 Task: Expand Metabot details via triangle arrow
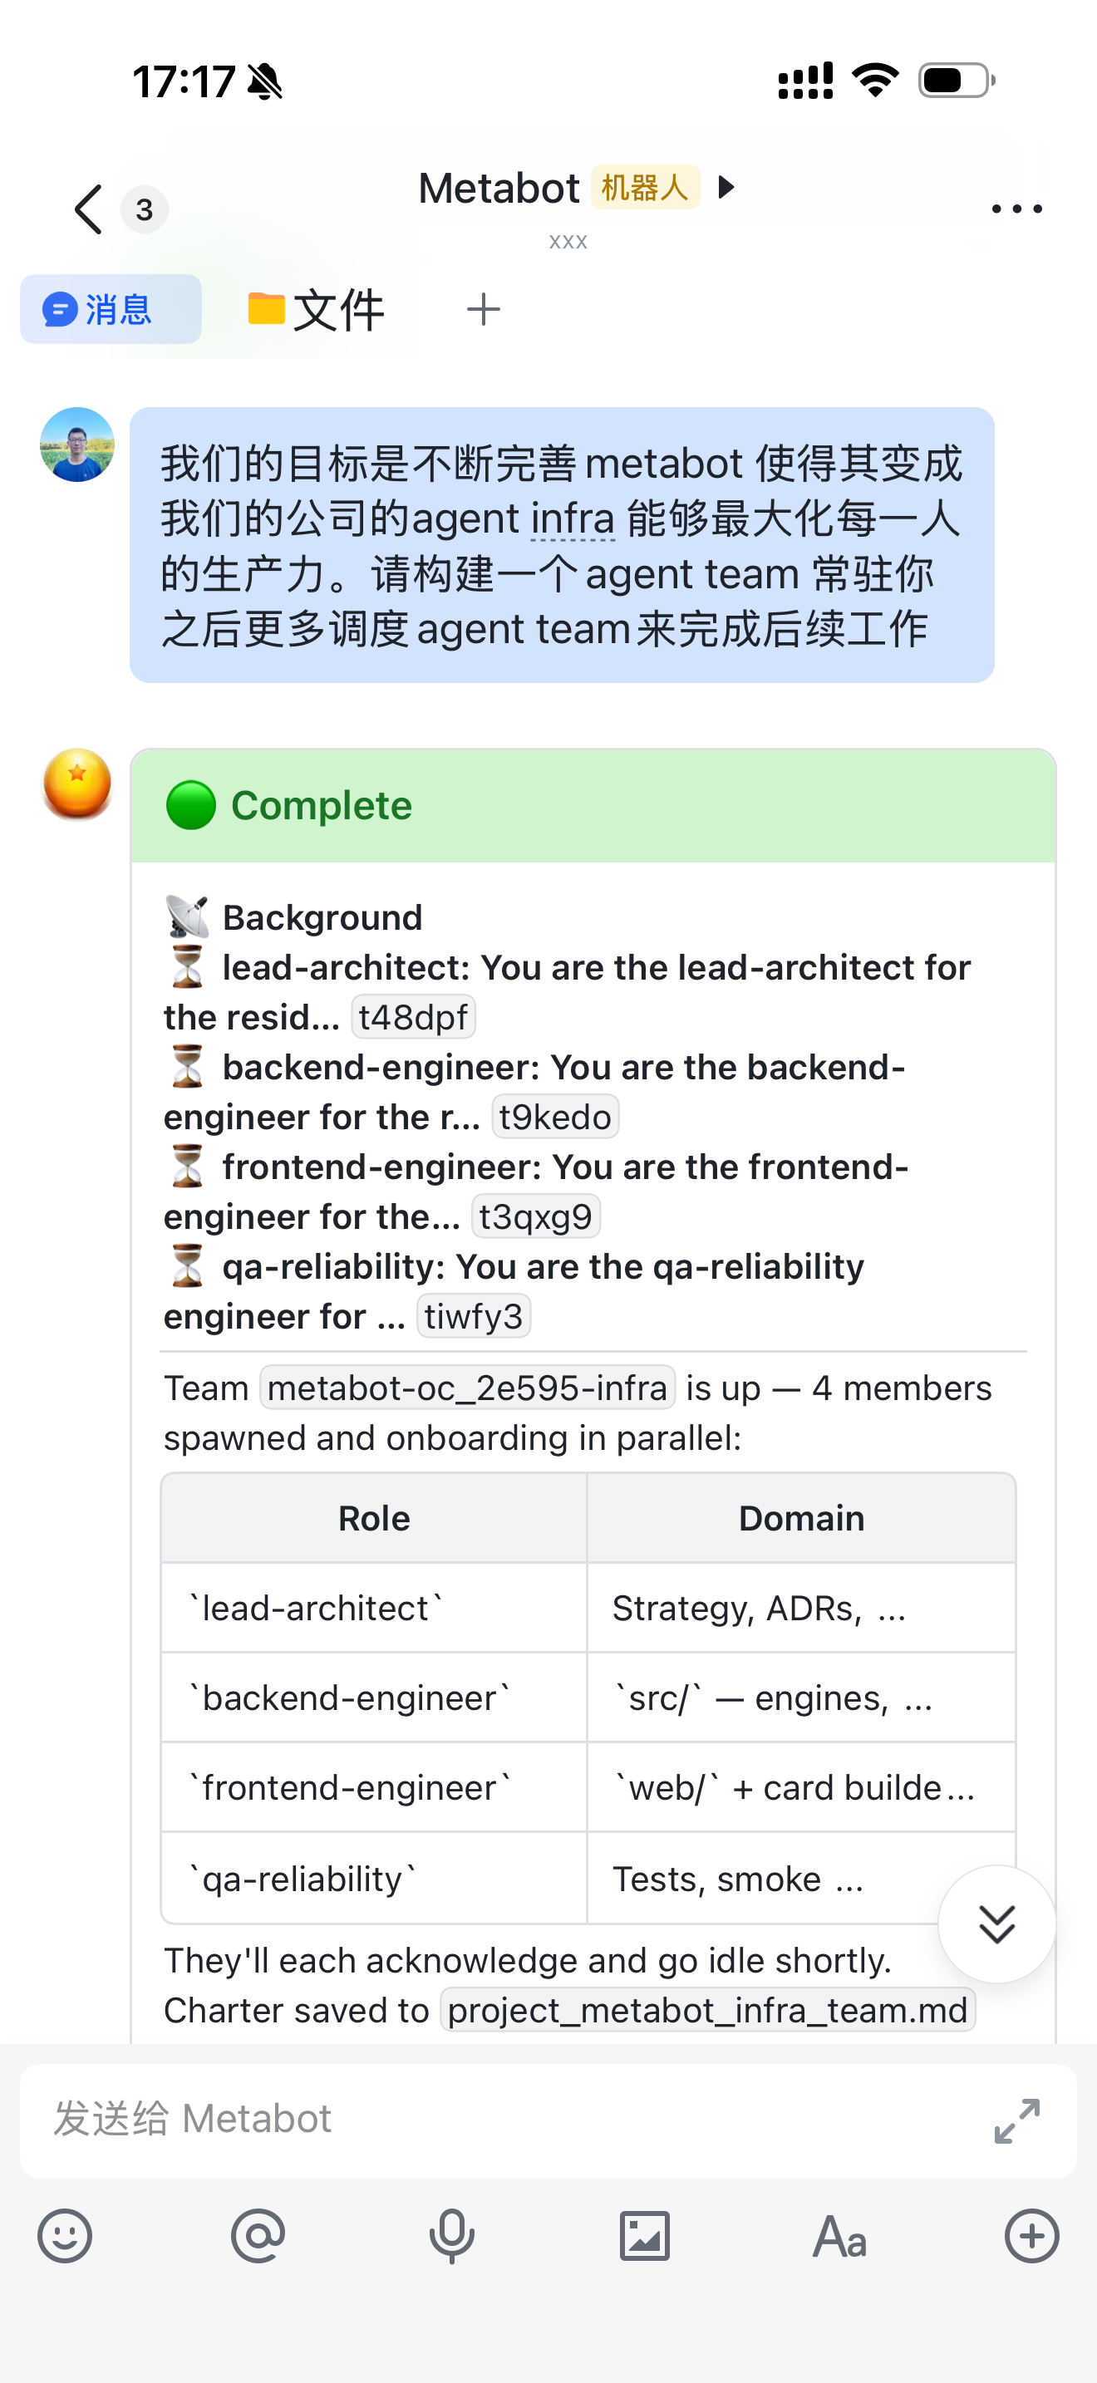727,188
